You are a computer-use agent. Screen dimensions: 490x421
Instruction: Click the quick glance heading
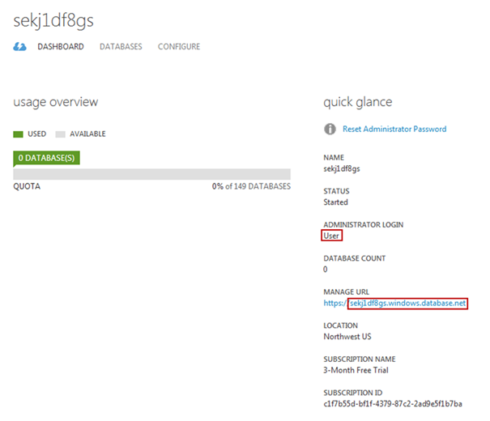[x=358, y=102]
